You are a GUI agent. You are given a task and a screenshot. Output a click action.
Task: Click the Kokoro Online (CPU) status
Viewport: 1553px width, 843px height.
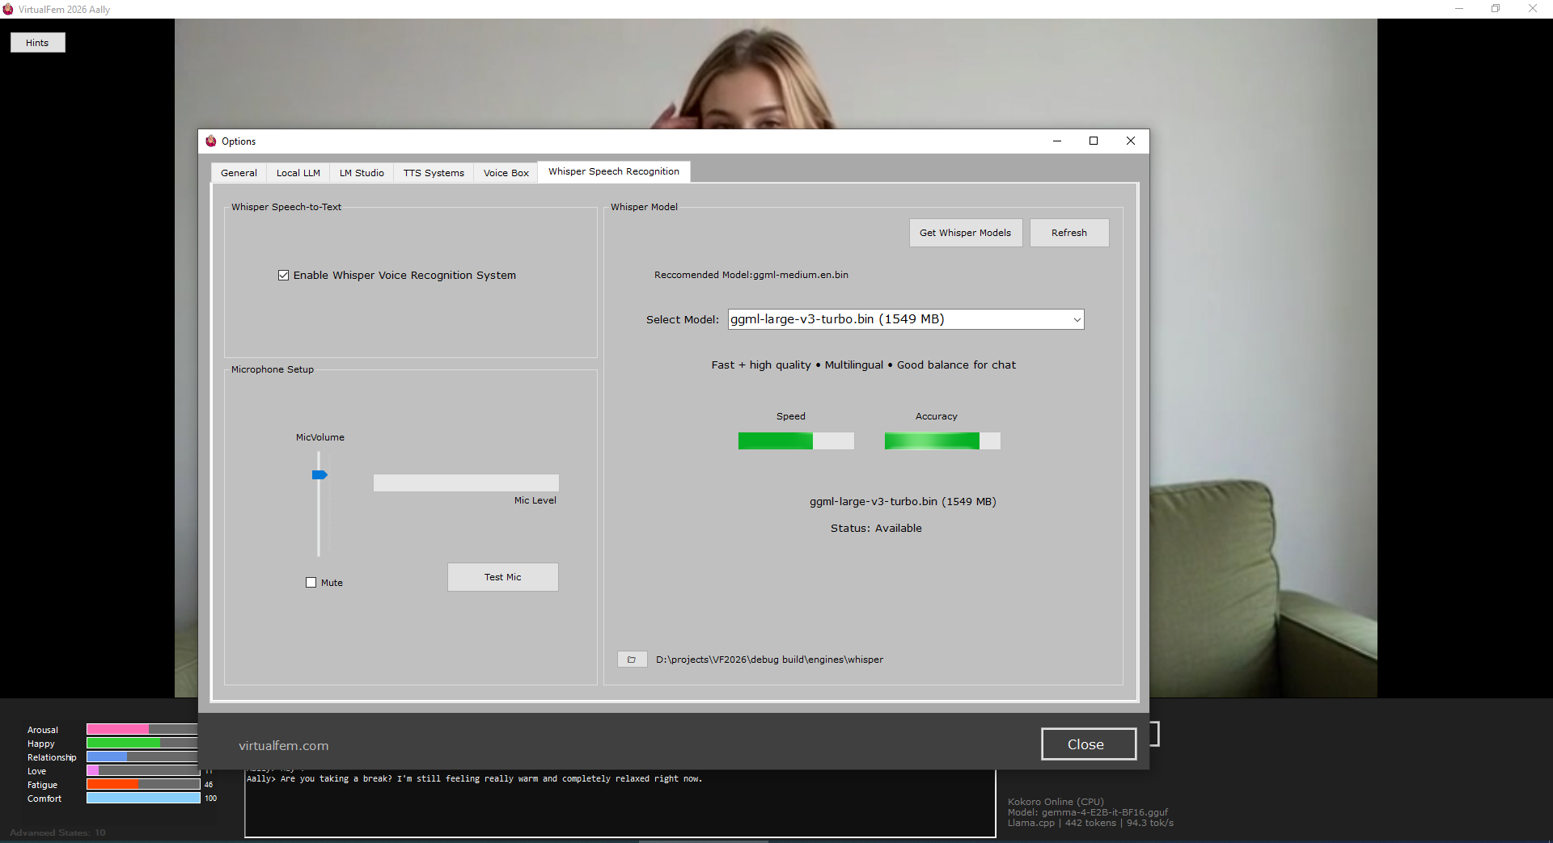point(1056,802)
